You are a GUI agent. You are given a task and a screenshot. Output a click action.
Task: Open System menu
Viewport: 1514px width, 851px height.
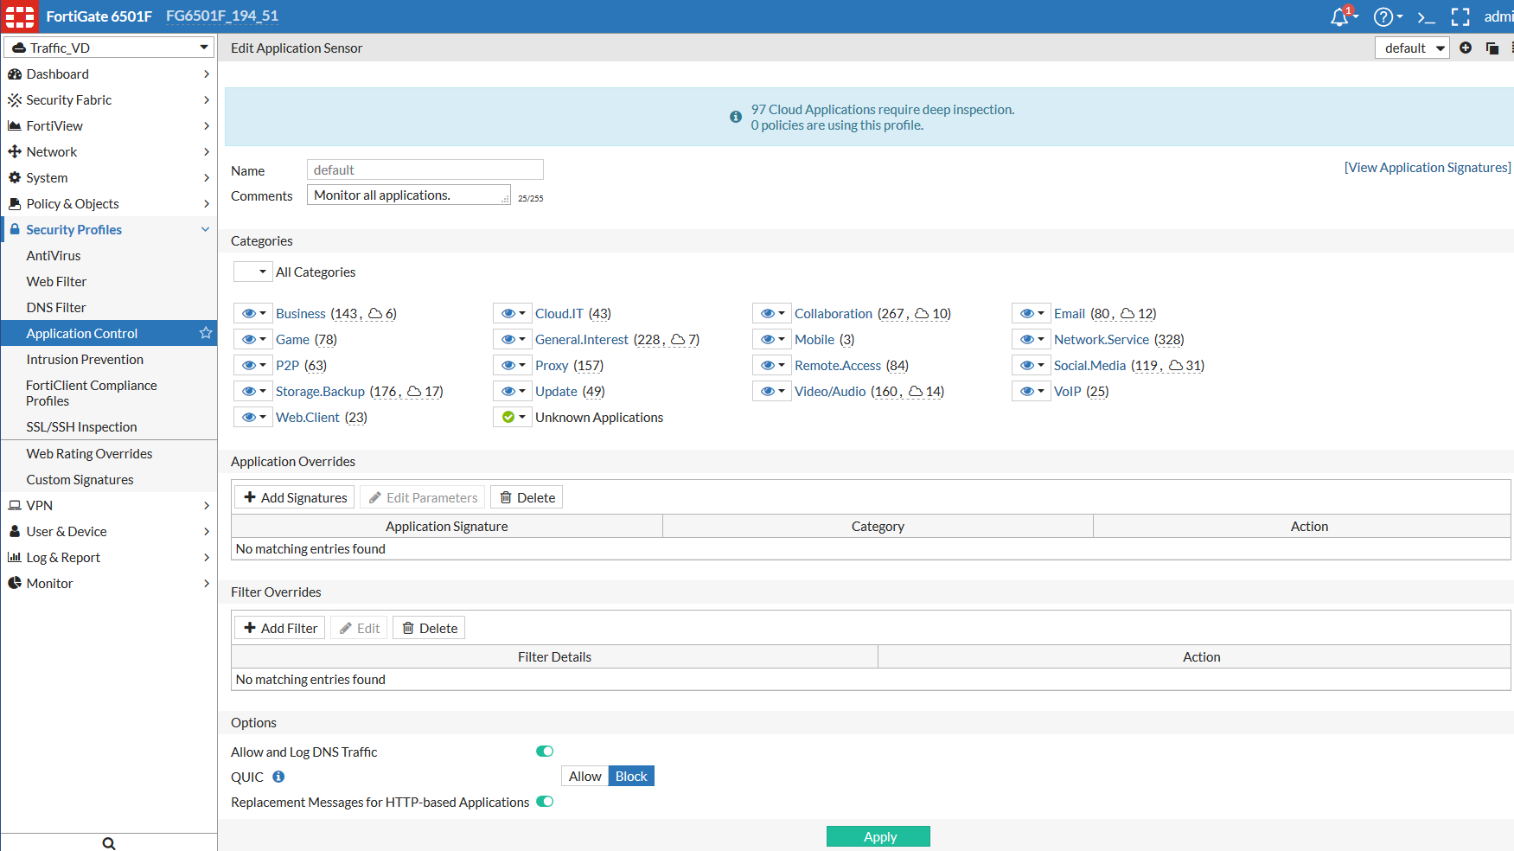(x=109, y=178)
